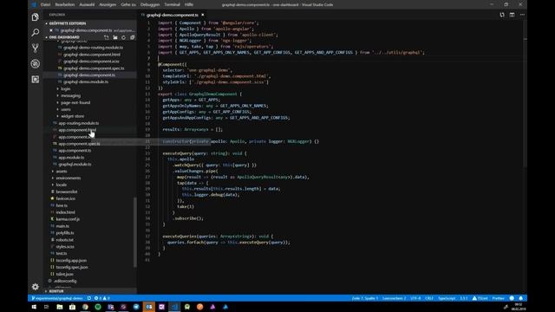Open graphql.module.ts file
The height and width of the screenshot is (312, 555).
coord(75,164)
